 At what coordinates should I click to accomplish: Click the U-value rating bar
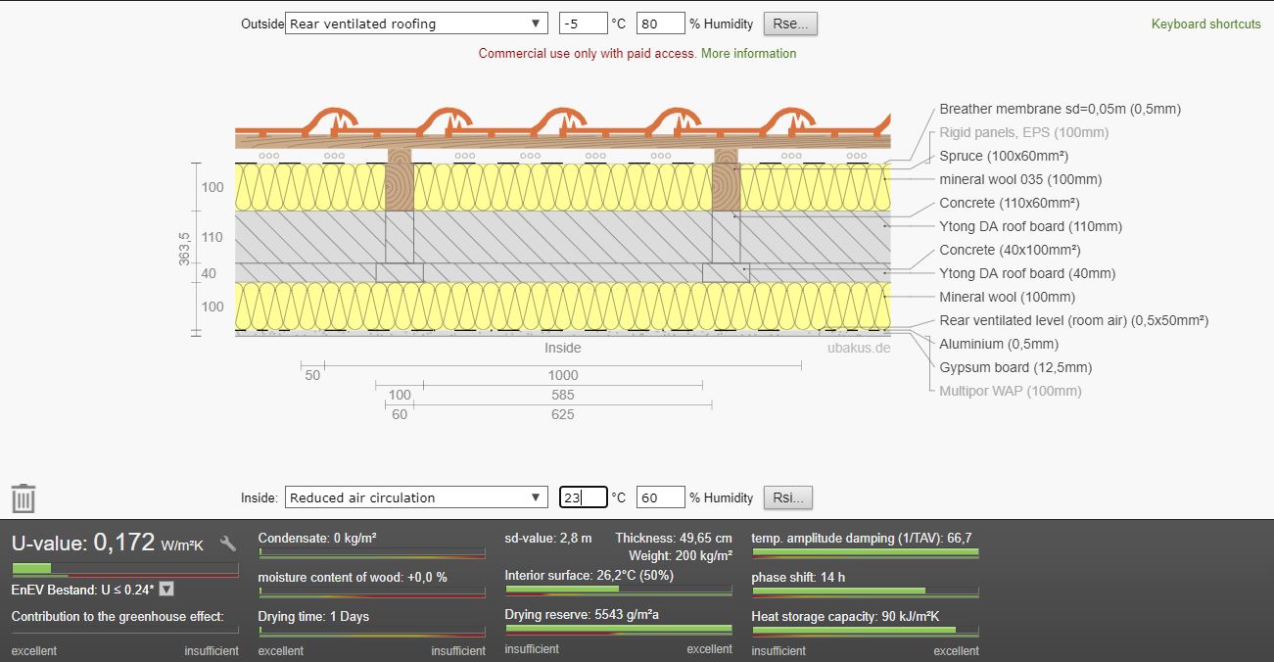pos(124,568)
